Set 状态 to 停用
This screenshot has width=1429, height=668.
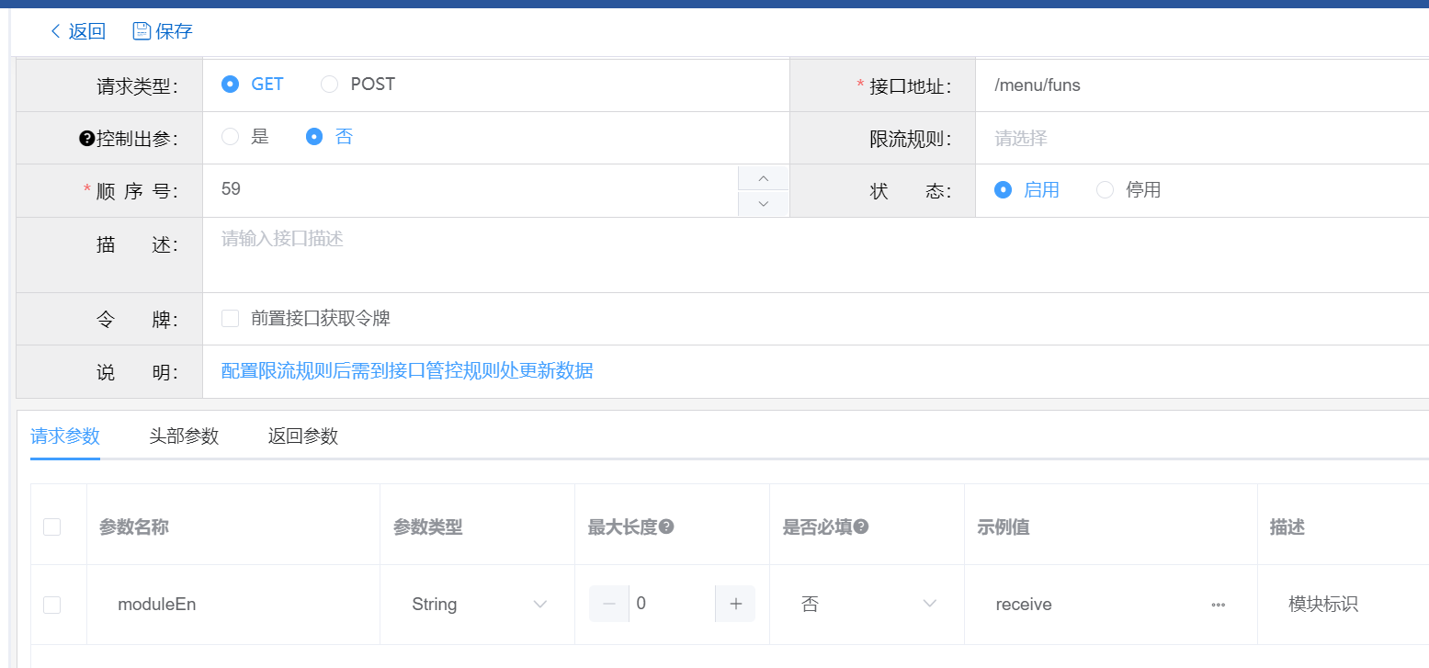[x=1128, y=190]
